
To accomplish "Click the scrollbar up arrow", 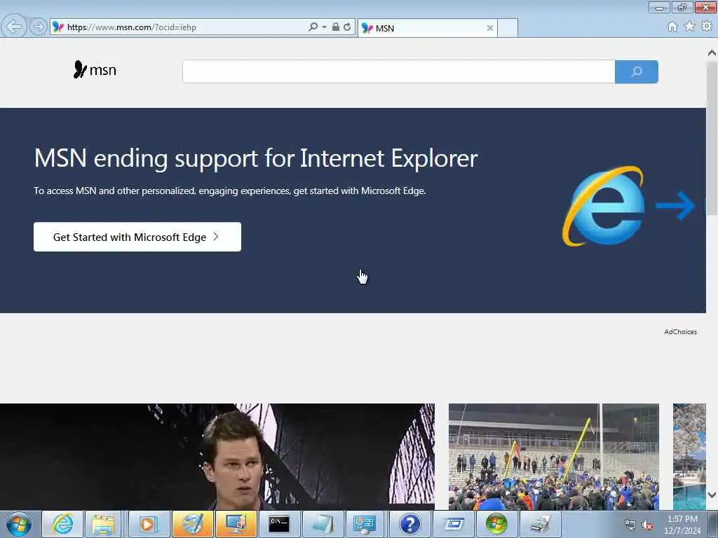I will [x=712, y=53].
